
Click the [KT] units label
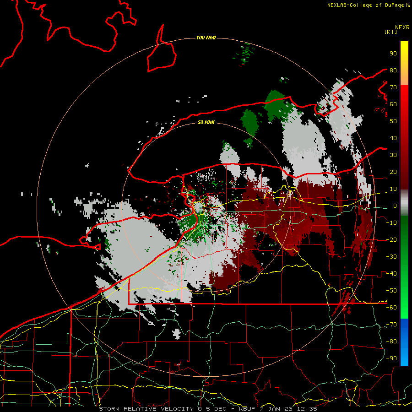click(391, 32)
